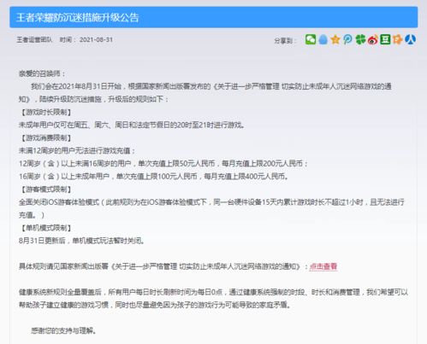Share to Renren with the blue 人 icon

[410, 39]
